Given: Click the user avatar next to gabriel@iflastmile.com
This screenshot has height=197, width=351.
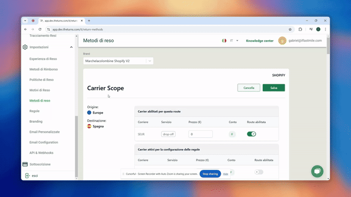Looking at the screenshot, I should pyautogui.click(x=282, y=41).
